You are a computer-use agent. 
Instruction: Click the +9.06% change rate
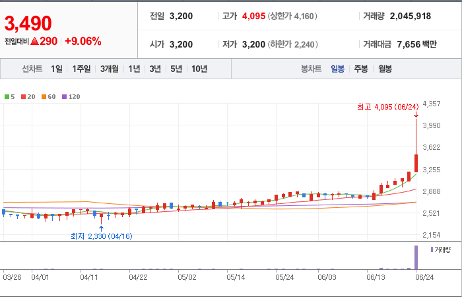tap(83, 41)
